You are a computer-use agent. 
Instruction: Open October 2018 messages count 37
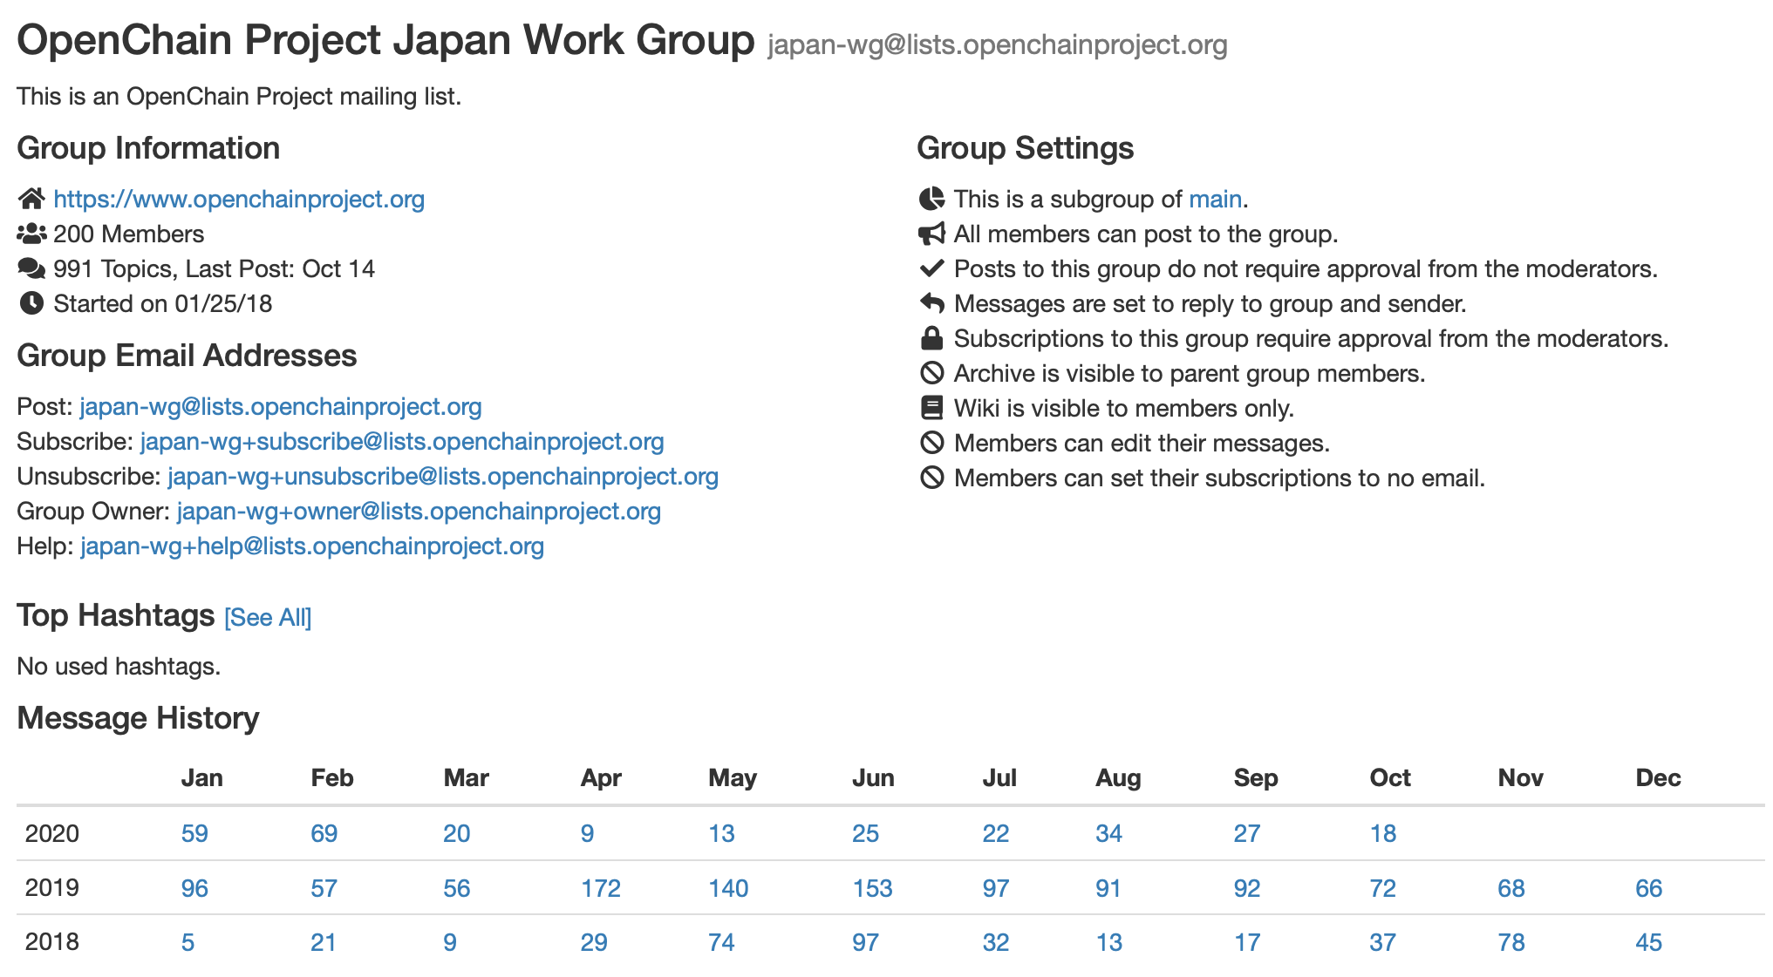point(1383,943)
